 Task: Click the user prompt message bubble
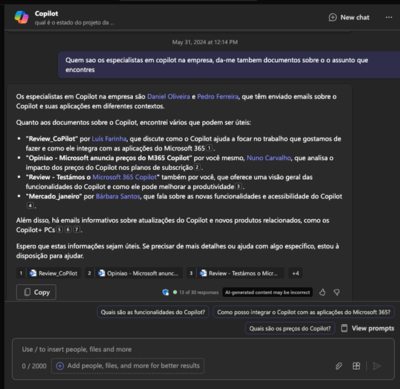pyautogui.click(x=229, y=65)
